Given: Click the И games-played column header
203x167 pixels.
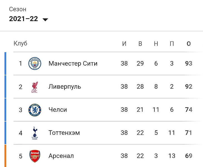Looking at the screenshot, I should [124, 44].
